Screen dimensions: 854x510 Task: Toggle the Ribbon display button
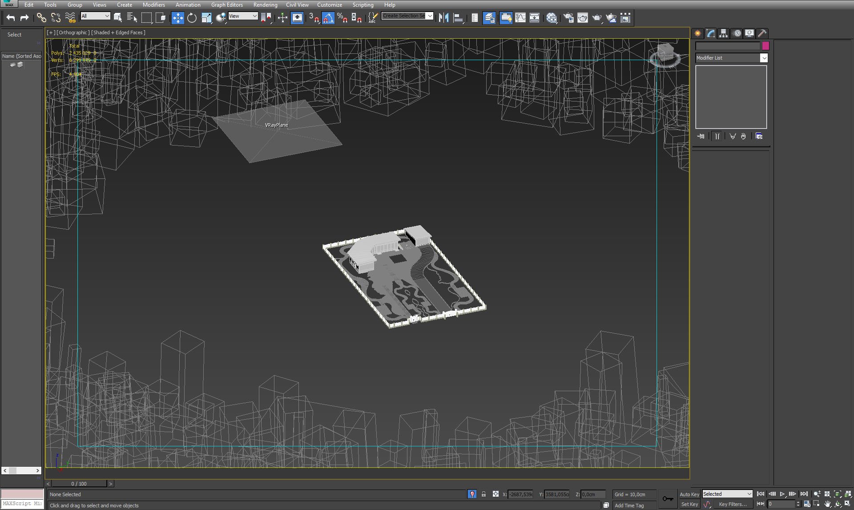pos(506,18)
